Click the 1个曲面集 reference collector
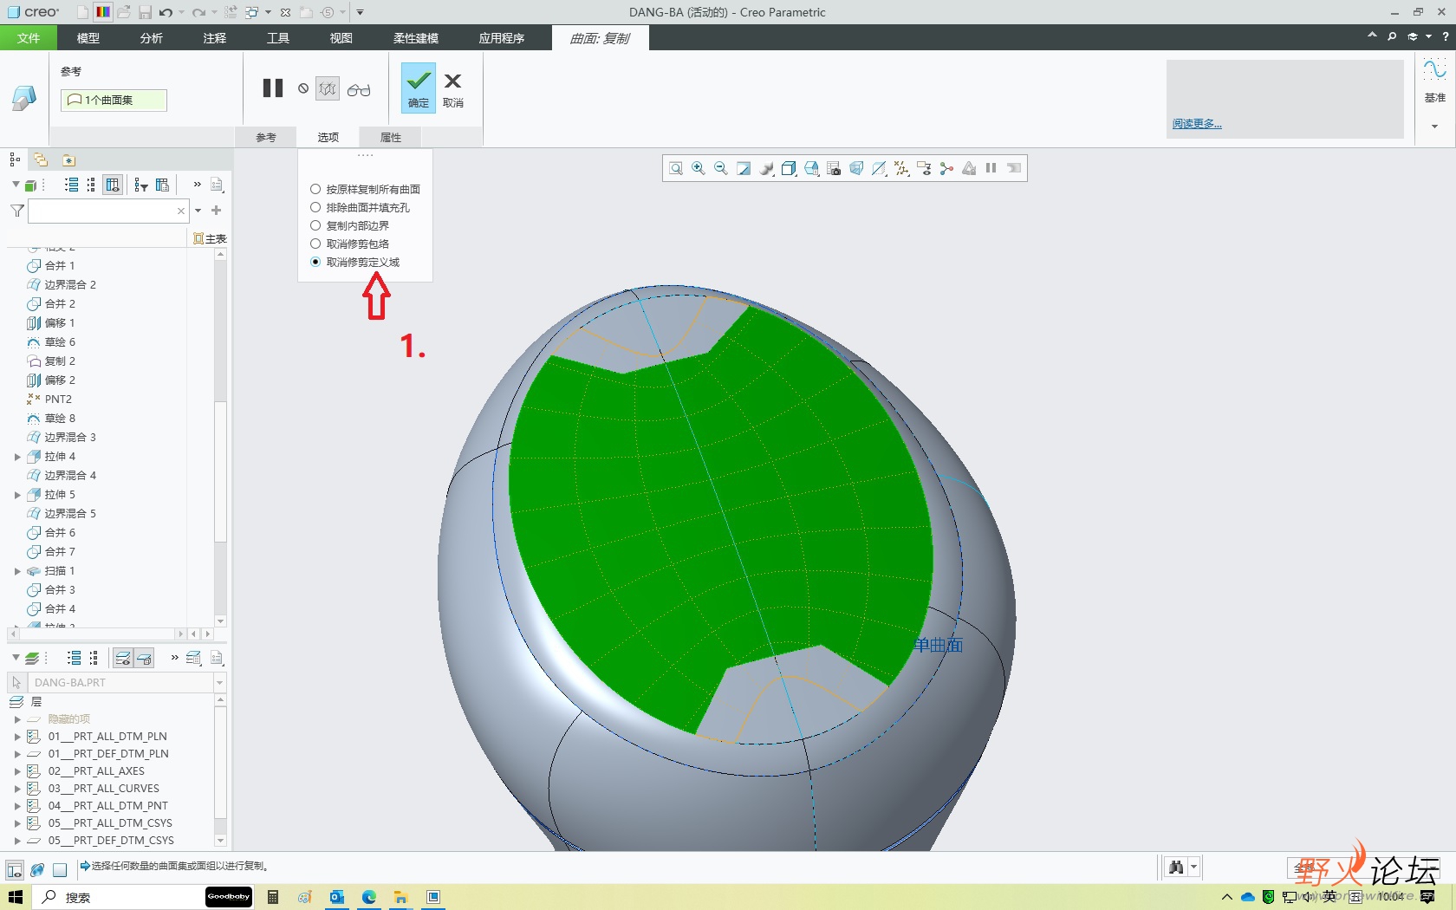This screenshot has width=1456, height=910. [x=114, y=101]
